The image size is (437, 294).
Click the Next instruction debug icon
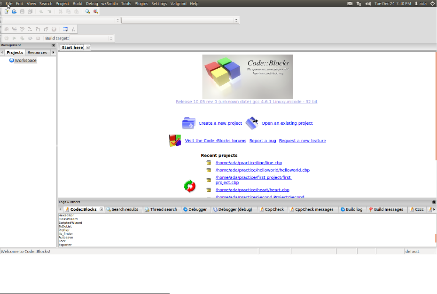[x=30, y=29]
